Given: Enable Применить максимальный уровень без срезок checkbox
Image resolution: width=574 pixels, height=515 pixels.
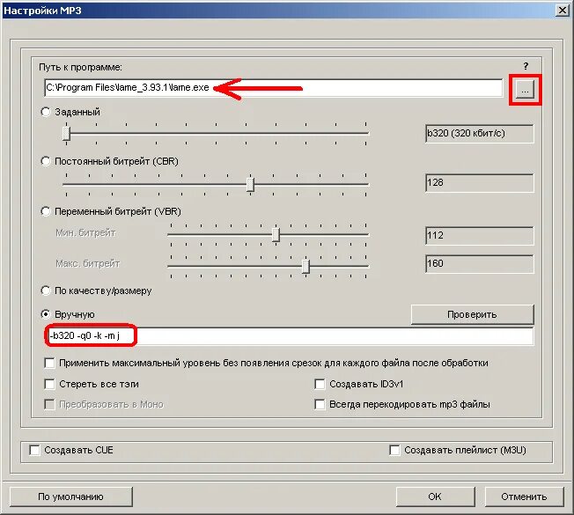Looking at the screenshot, I should click(49, 363).
